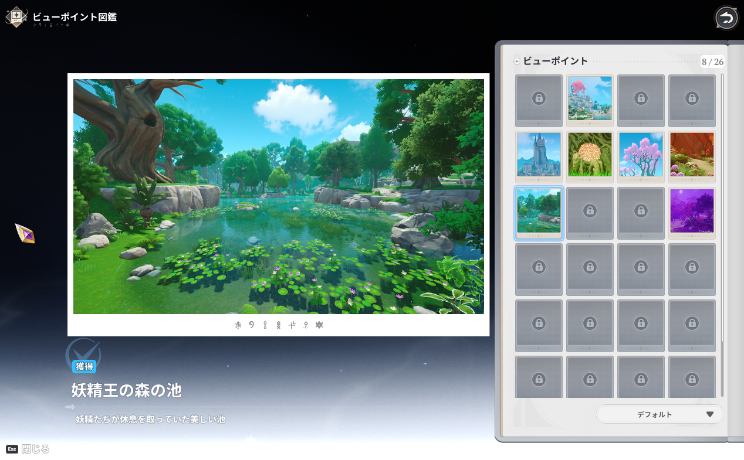This screenshot has width=744, height=460.
Task: Select the orange flower bush thumbnail
Action: [590, 155]
